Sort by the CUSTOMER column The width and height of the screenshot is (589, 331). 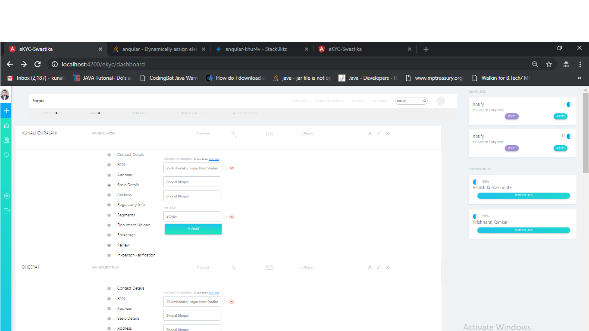(x=49, y=113)
